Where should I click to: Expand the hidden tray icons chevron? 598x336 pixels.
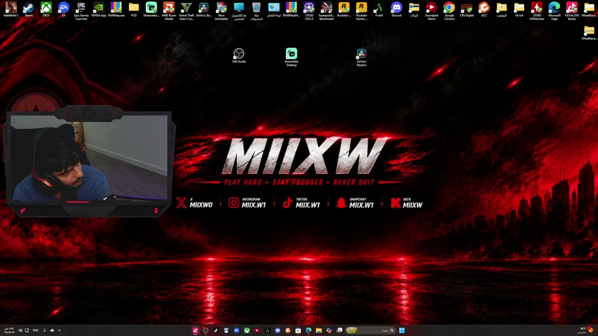click(59, 330)
